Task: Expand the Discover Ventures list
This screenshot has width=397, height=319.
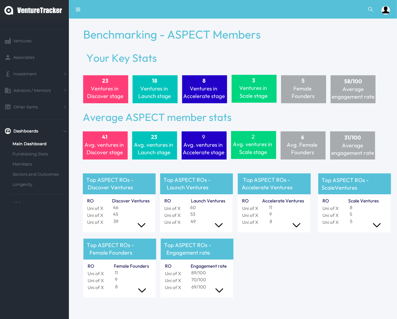Action: click(141, 225)
